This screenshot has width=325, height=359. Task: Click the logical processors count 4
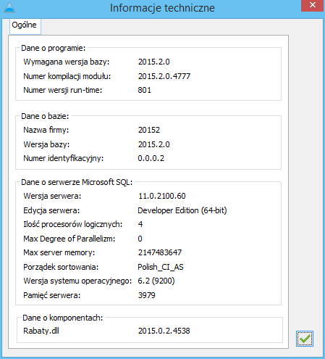pos(140,224)
